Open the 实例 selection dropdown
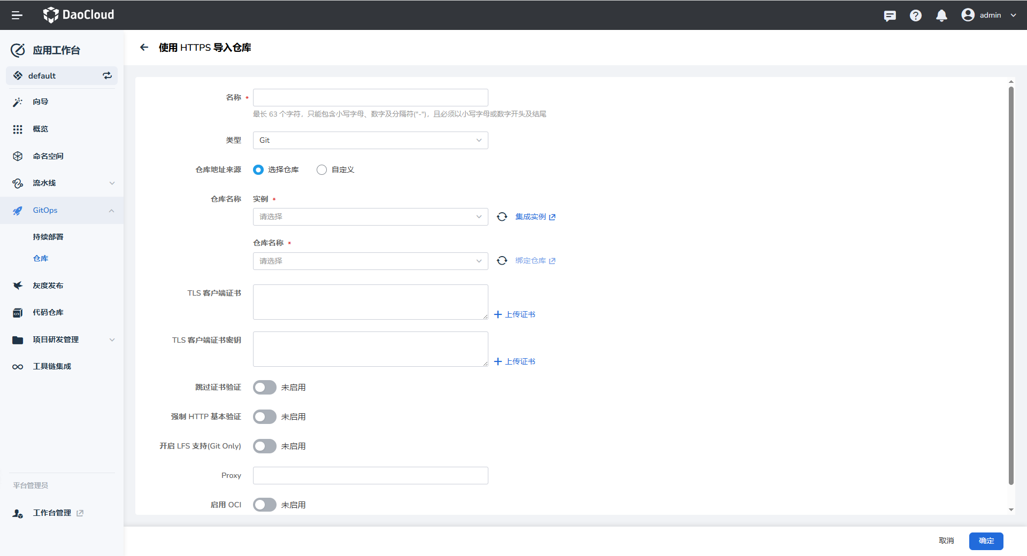Screen dimensions: 1027x556 (x=370, y=217)
